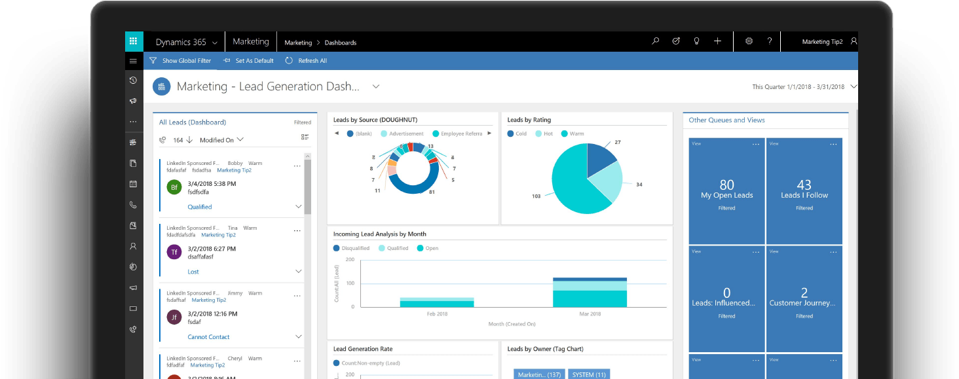Open the Customer Journey tile
This screenshot has height=379, width=959.
tap(804, 299)
